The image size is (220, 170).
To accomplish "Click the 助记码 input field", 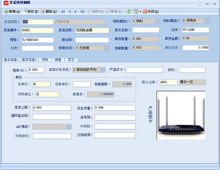I will (x=92, y=40).
